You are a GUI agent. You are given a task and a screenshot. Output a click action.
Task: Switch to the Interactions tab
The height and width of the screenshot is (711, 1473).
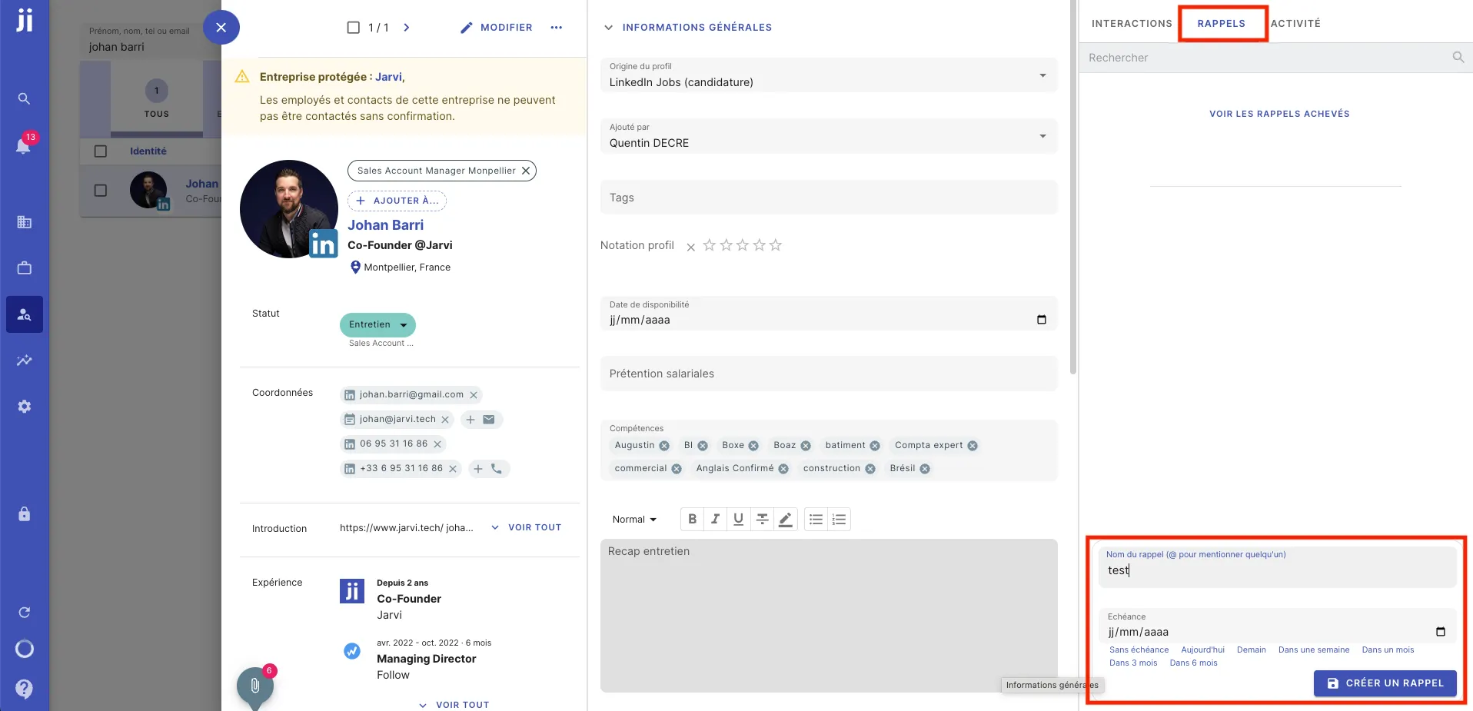pyautogui.click(x=1130, y=23)
